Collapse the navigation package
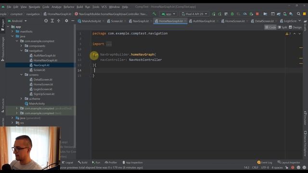Image resolution: width=308 pixels, height=173 pixels. 21,50
